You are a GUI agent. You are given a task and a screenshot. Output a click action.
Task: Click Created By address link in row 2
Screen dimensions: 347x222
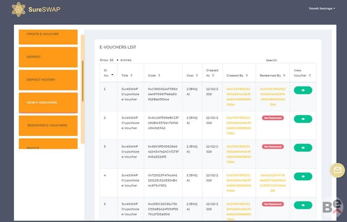point(239,125)
